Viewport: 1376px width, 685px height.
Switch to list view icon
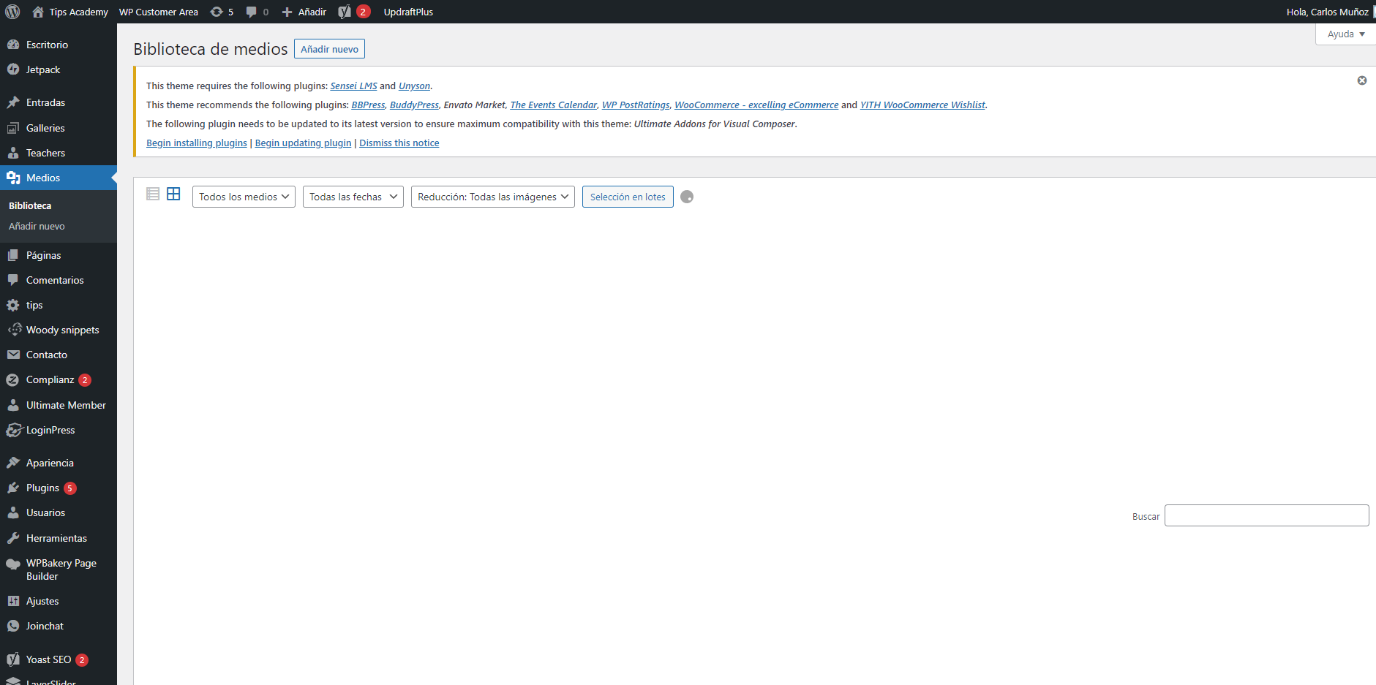153,194
